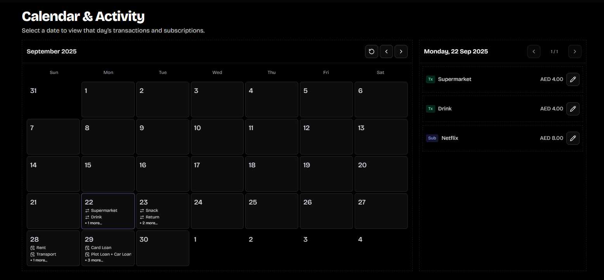This screenshot has width=604, height=280.
Task: Expand '+3 more...' on September 29
Action: tap(94, 260)
